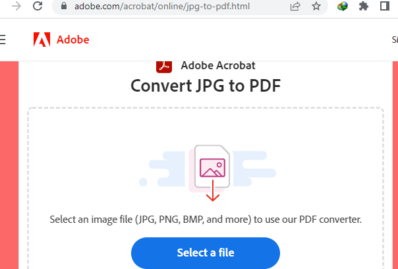Click the Adobe Acrobat product name text

coord(218,65)
